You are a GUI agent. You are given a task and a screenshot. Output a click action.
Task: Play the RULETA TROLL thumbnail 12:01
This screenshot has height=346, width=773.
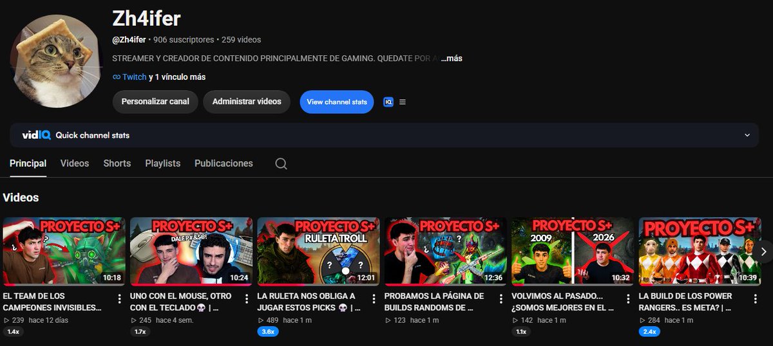coord(318,251)
